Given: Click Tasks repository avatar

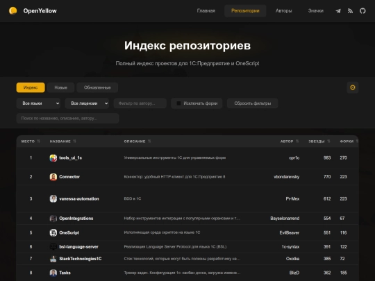Looking at the screenshot, I should (53, 273).
